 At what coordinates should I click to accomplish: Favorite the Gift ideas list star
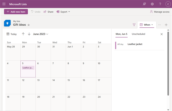pyautogui.click(x=29, y=25)
